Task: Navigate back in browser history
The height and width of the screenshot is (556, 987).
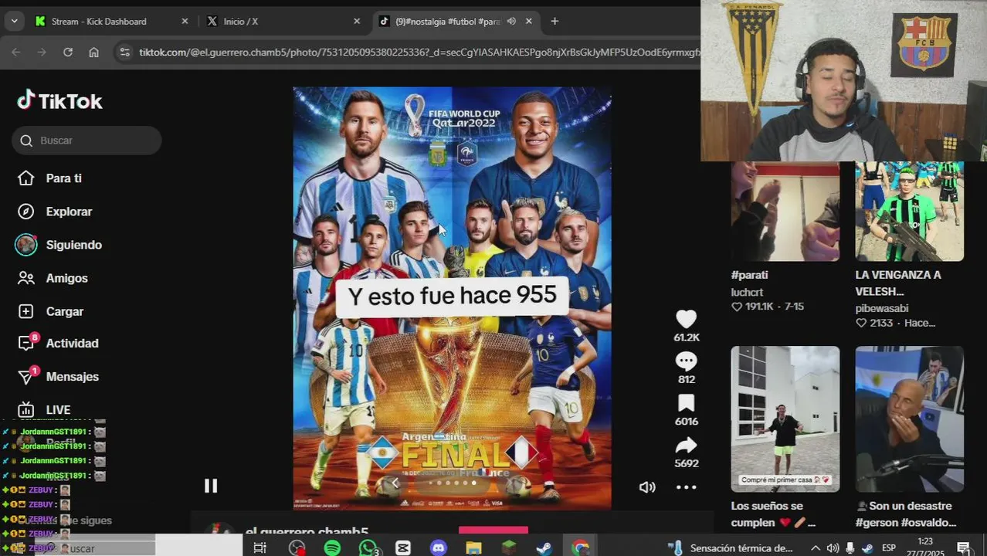Action: 16,53
